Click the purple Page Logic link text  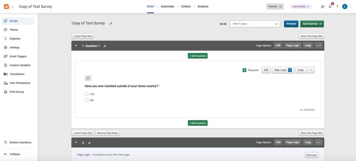(83, 155)
